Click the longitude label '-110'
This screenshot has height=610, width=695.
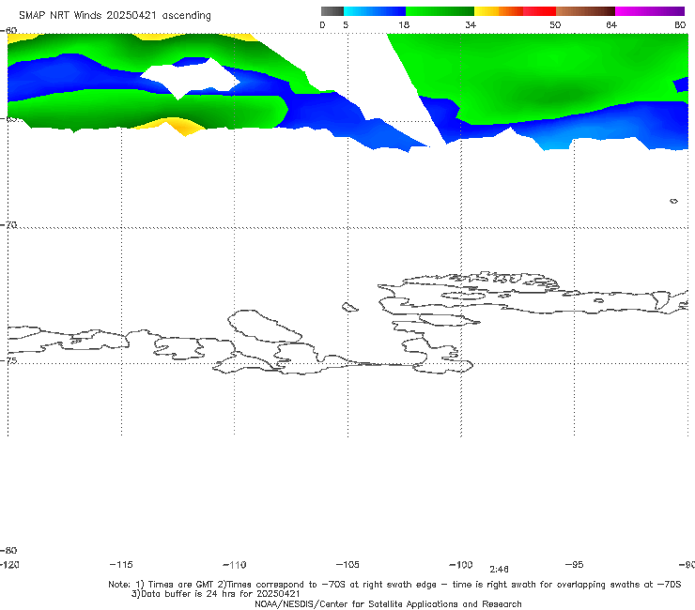pos(235,565)
